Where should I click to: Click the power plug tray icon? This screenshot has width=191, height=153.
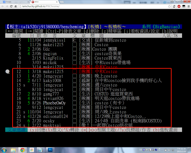coord(166,150)
